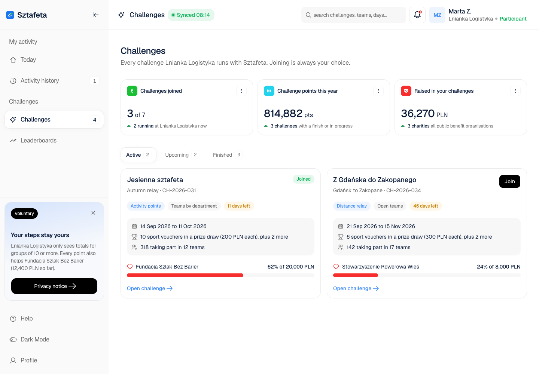The image size is (539, 374).
Task: Open the Privacy notice
Action: 54,286
